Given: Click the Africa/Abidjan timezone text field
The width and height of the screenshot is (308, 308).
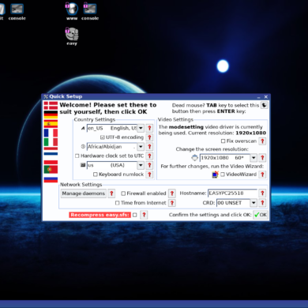Looking at the screenshot, I should 112,147.
